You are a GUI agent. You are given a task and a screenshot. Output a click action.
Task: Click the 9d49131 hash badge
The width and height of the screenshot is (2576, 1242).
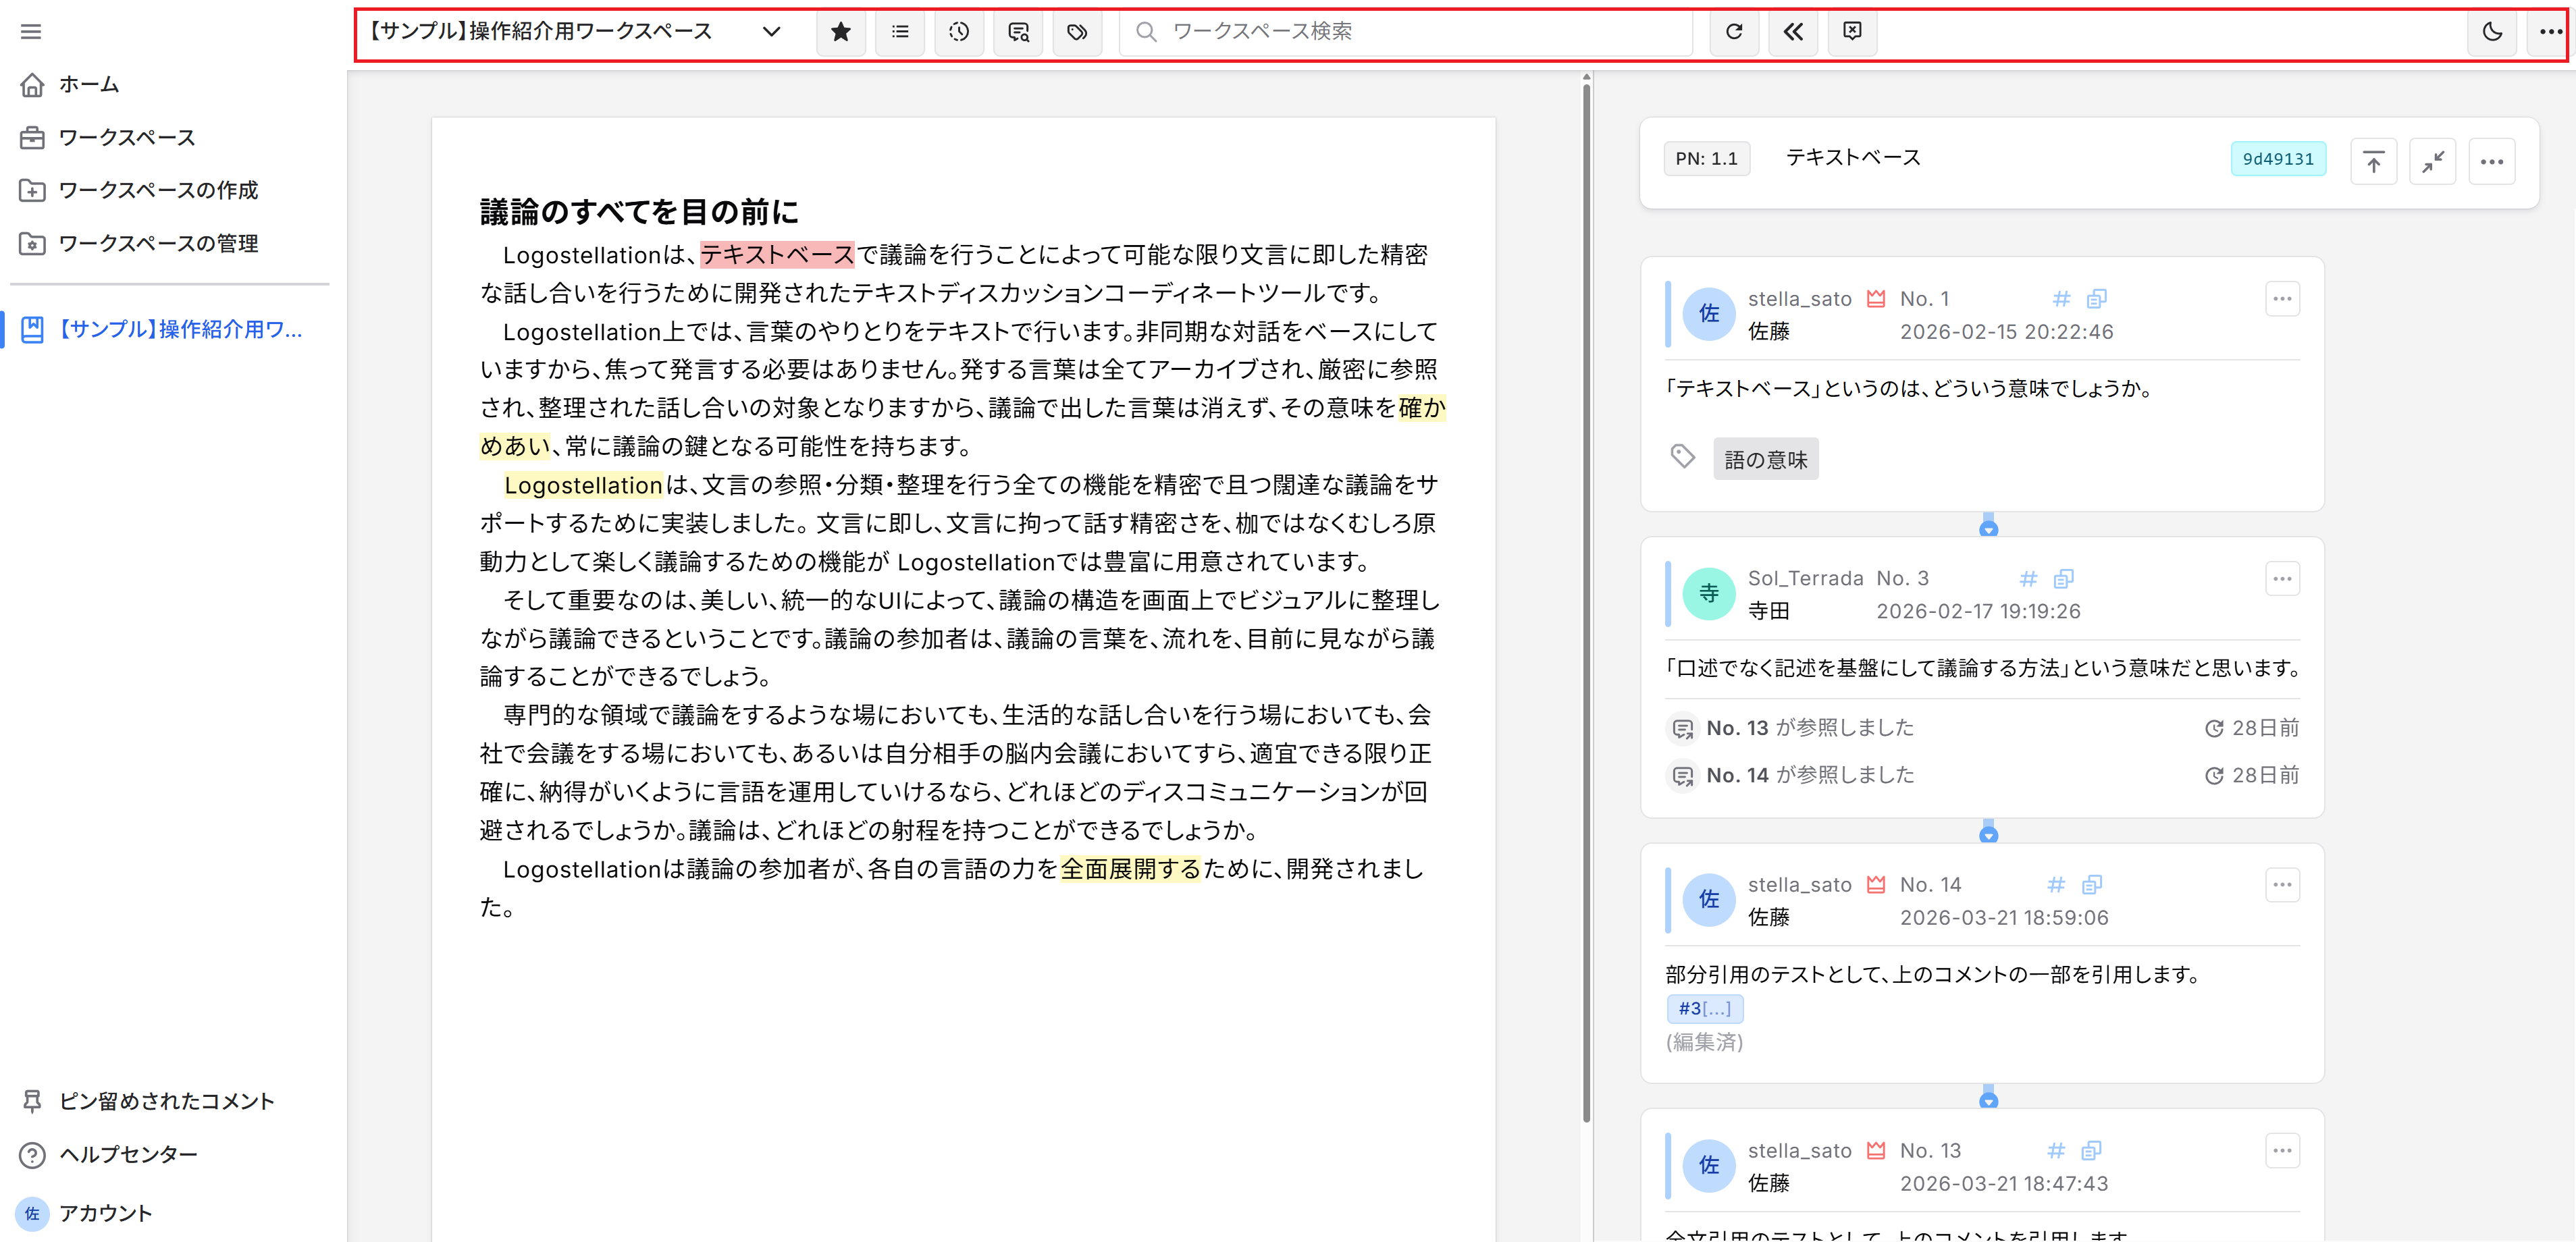coord(2278,159)
